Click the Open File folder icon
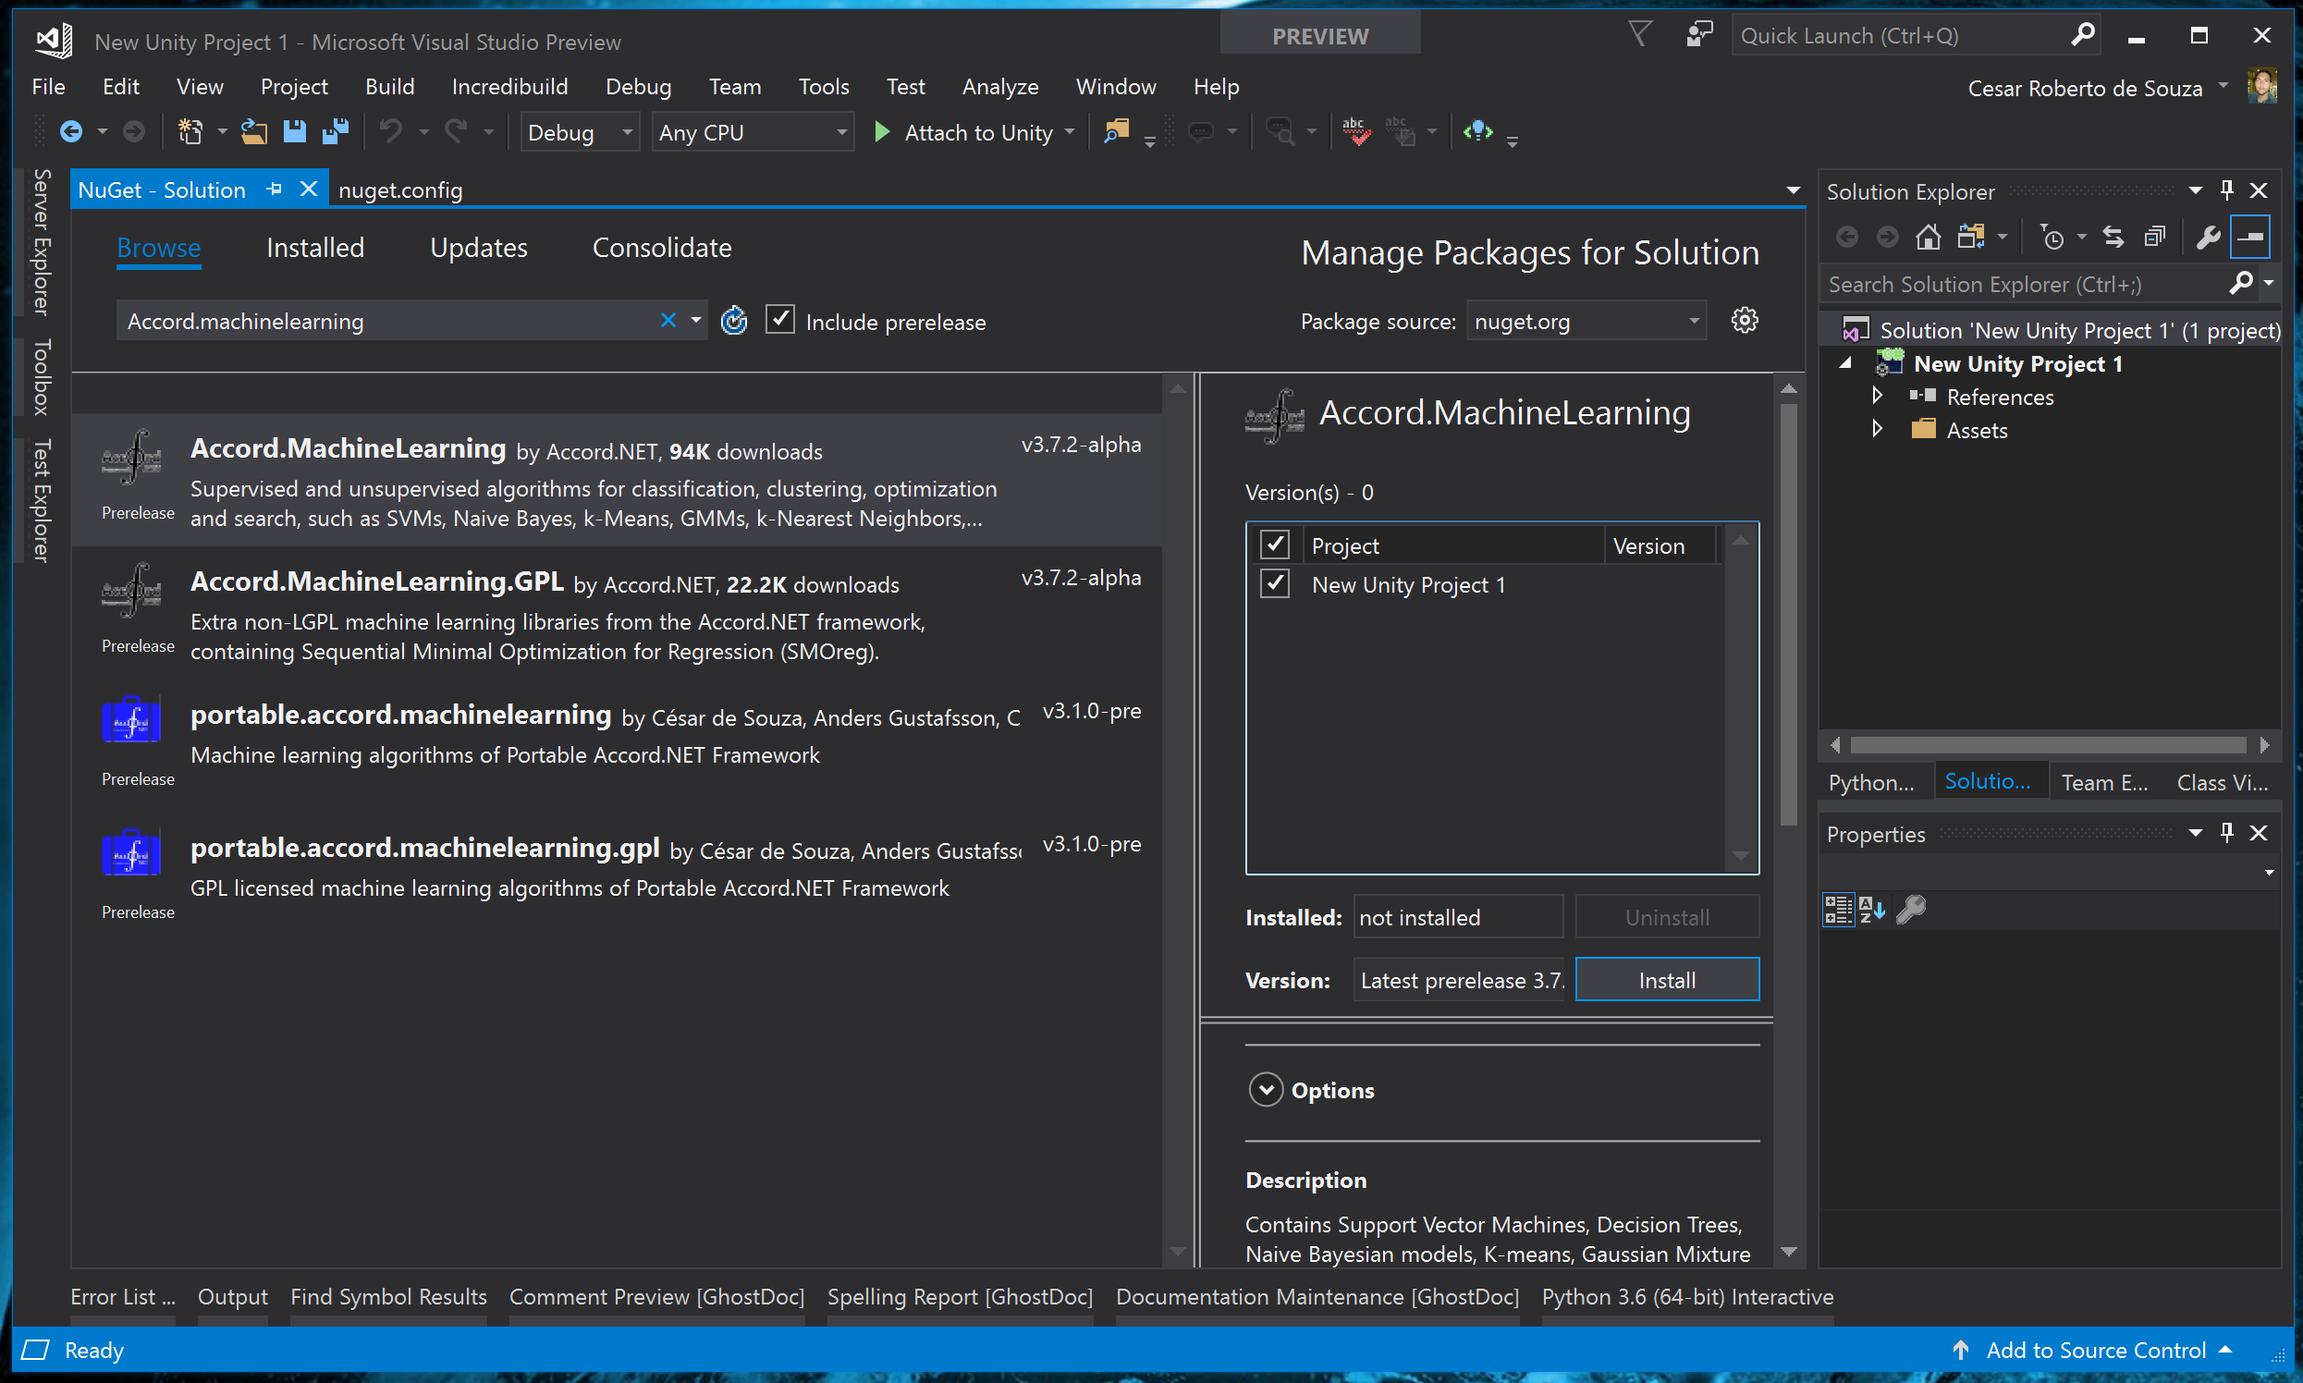The image size is (2303, 1383). tap(253, 132)
